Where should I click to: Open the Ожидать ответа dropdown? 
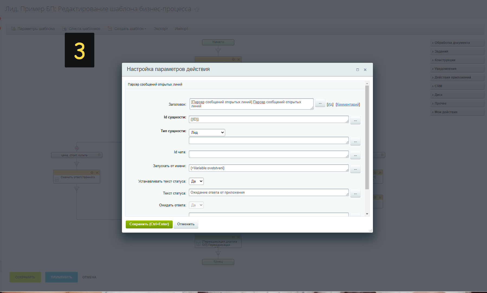tap(196, 205)
